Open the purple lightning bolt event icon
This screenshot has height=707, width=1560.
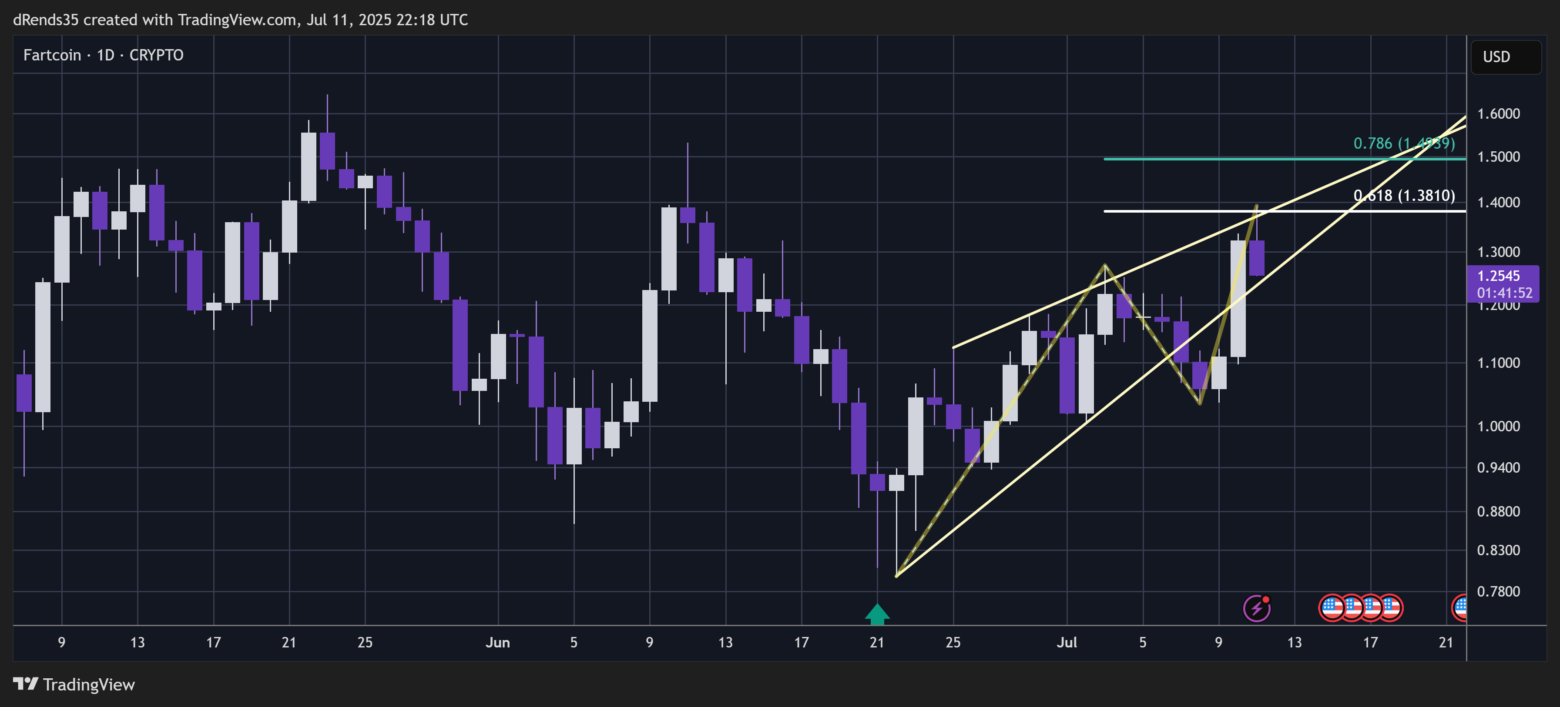click(x=1257, y=608)
